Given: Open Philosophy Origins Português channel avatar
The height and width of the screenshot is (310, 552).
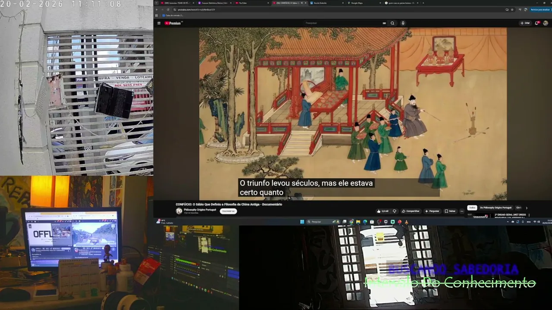Looking at the screenshot, I should [x=179, y=211].
